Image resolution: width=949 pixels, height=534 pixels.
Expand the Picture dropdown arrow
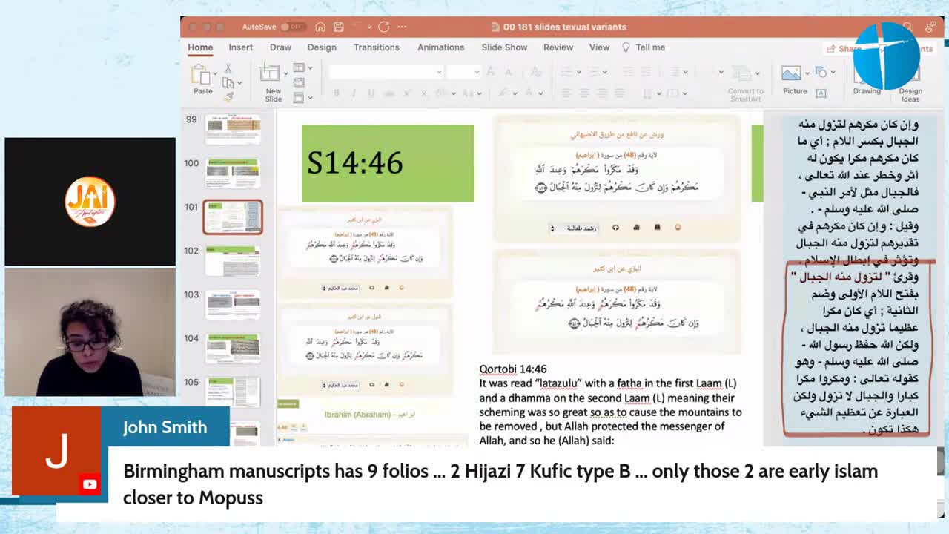[806, 73]
